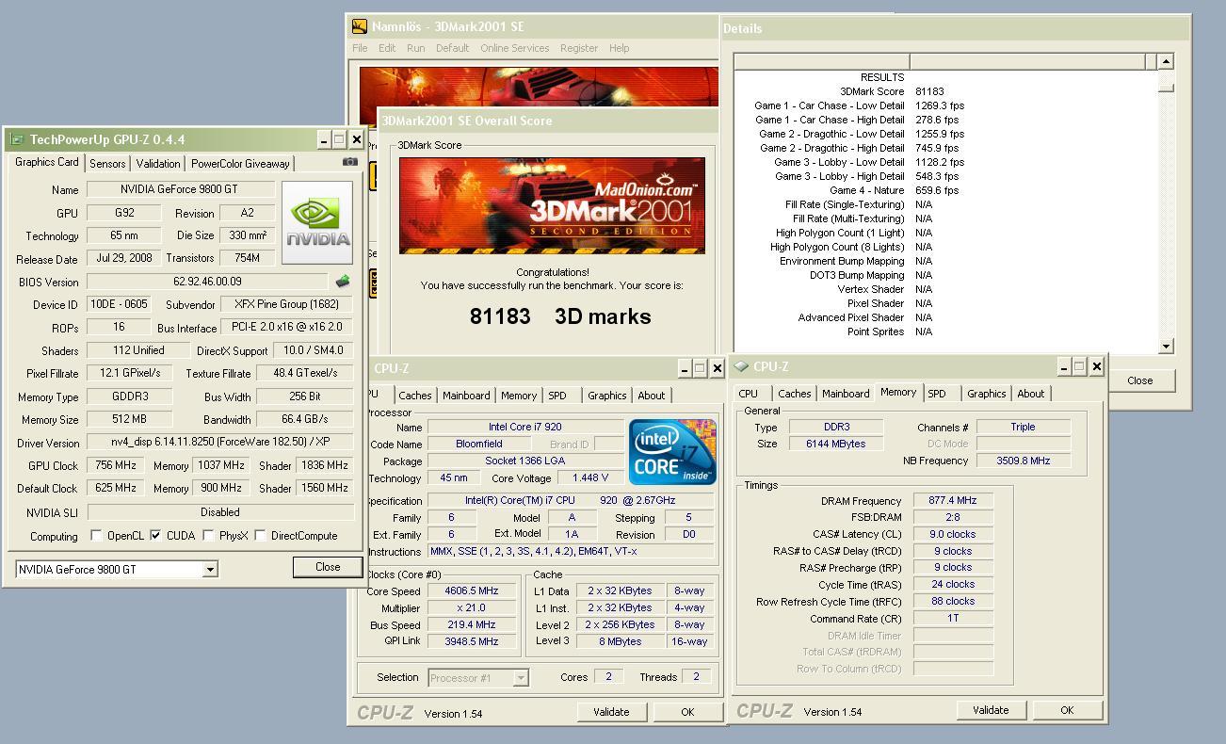The image size is (1226, 744).
Task: Click the Details list scroll down arrow
Action: [1166, 347]
